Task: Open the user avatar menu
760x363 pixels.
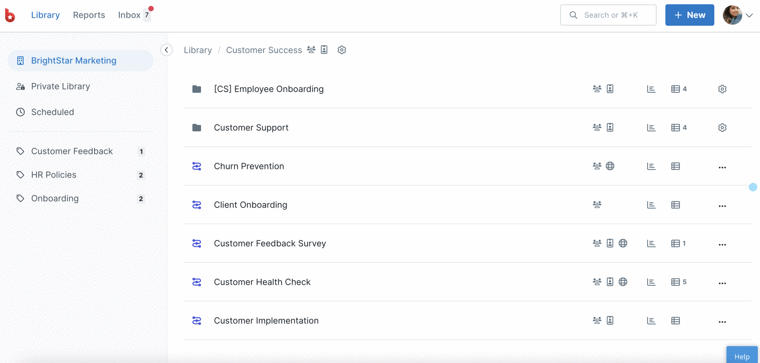Action: pos(737,15)
